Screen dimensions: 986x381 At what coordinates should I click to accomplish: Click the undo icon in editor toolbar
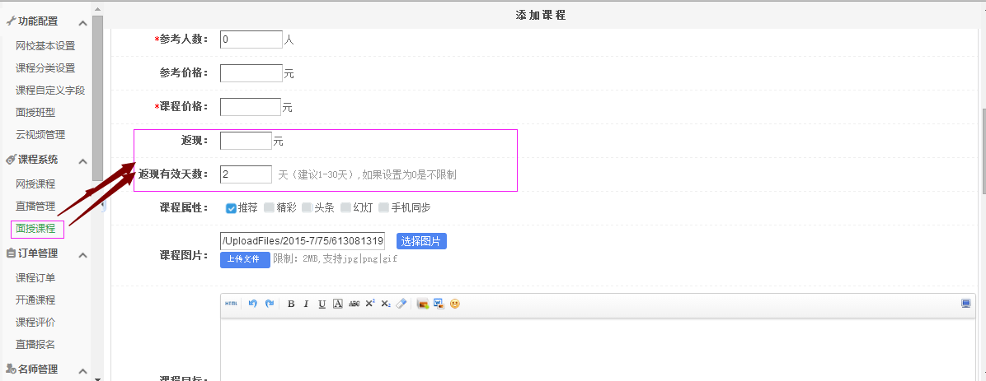[x=253, y=304]
